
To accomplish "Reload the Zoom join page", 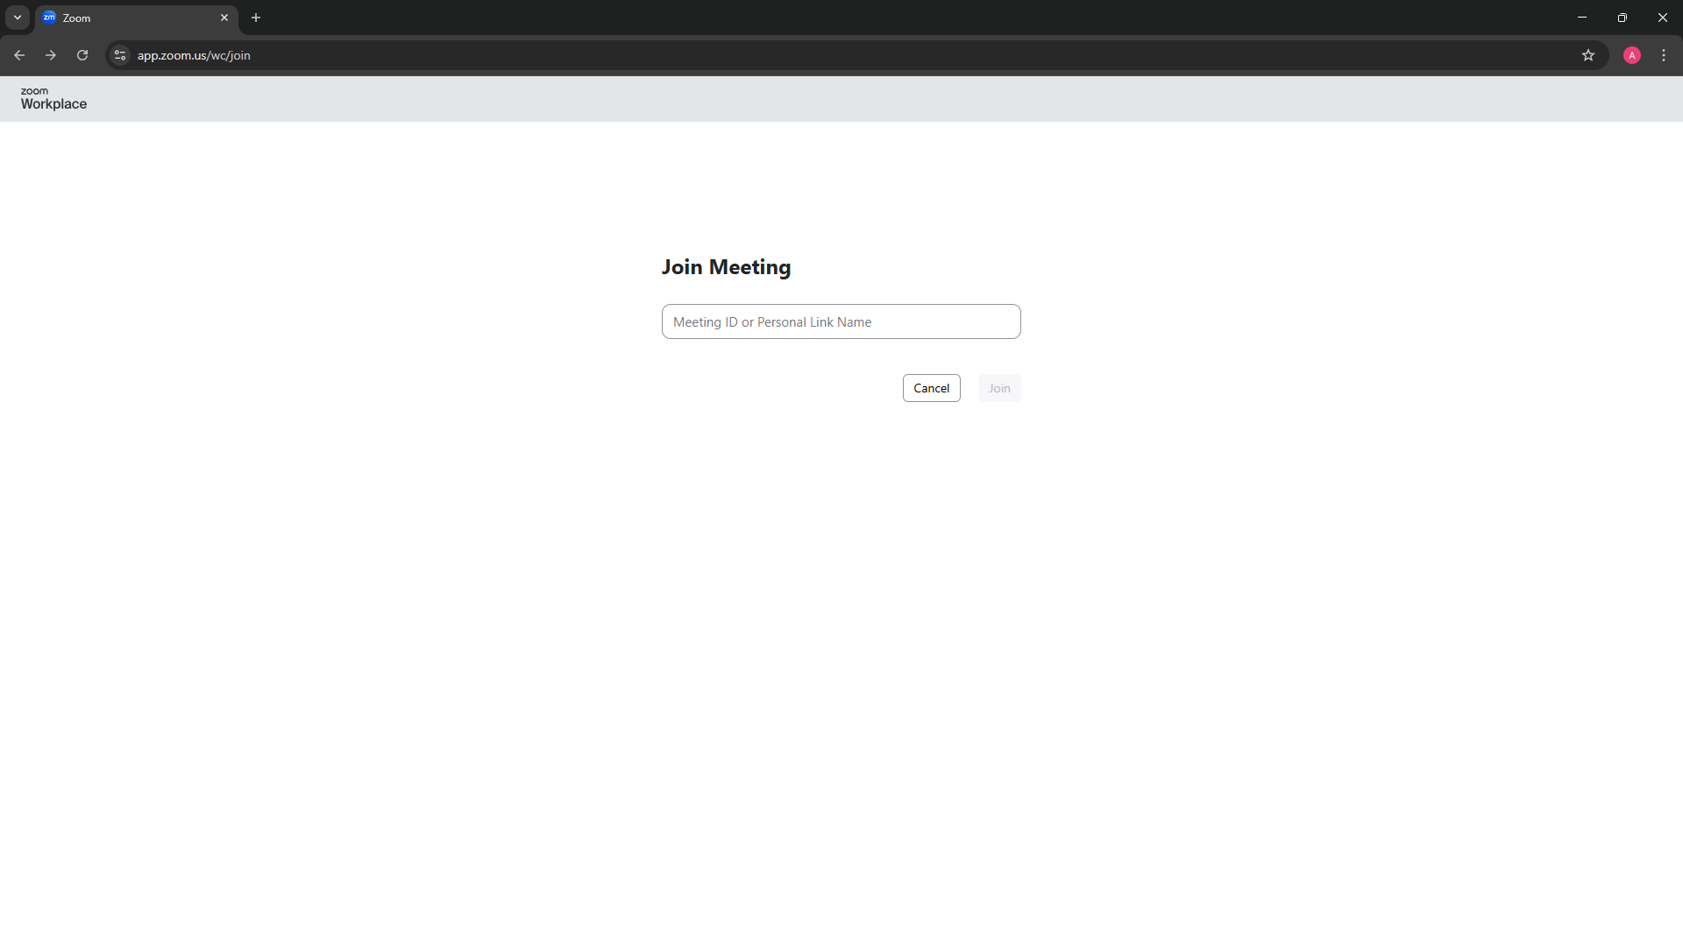I will pos(82,55).
